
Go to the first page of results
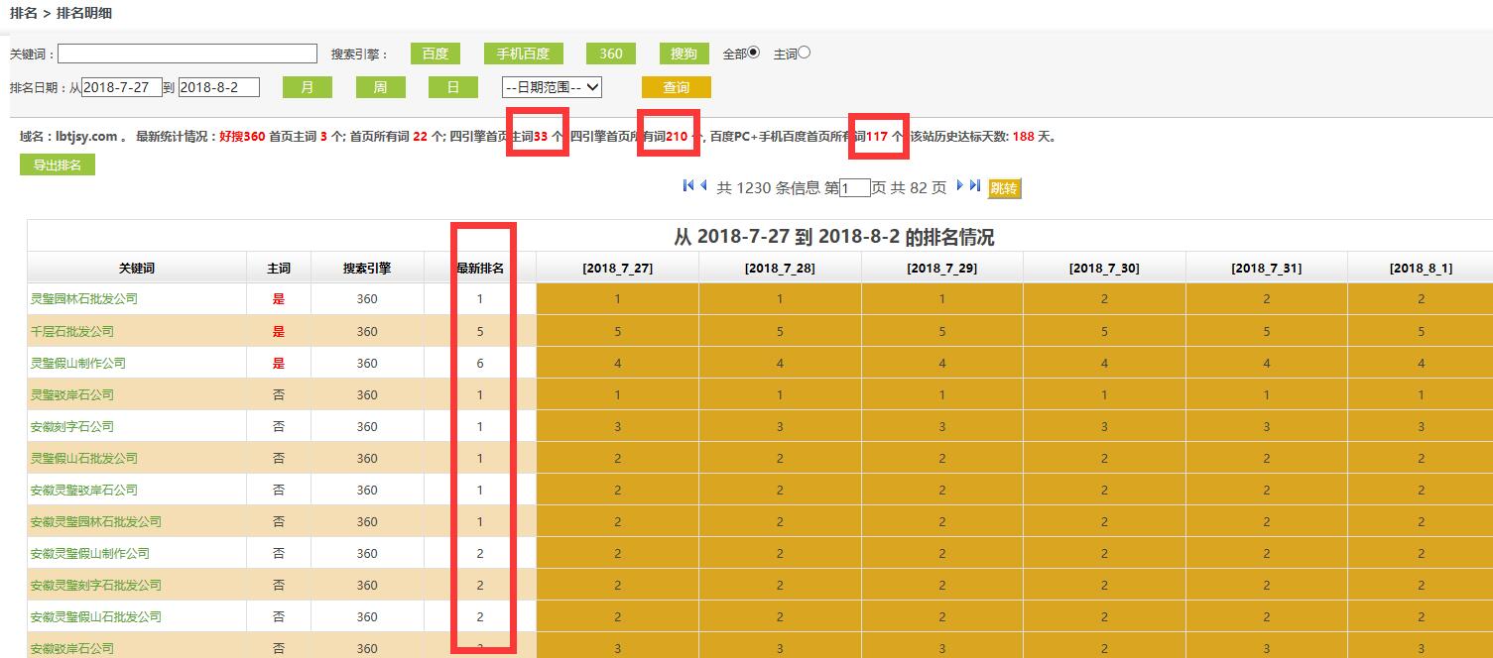click(688, 186)
